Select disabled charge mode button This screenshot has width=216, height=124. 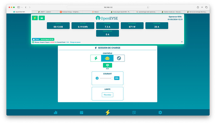(x=119, y=58)
